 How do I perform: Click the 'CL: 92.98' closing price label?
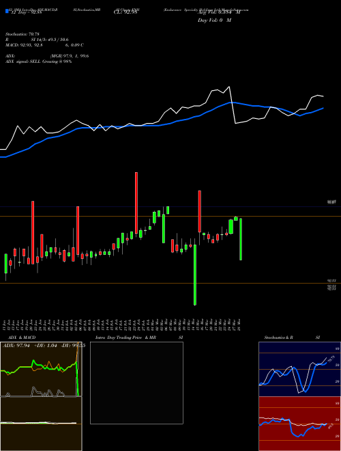click(x=125, y=12)
